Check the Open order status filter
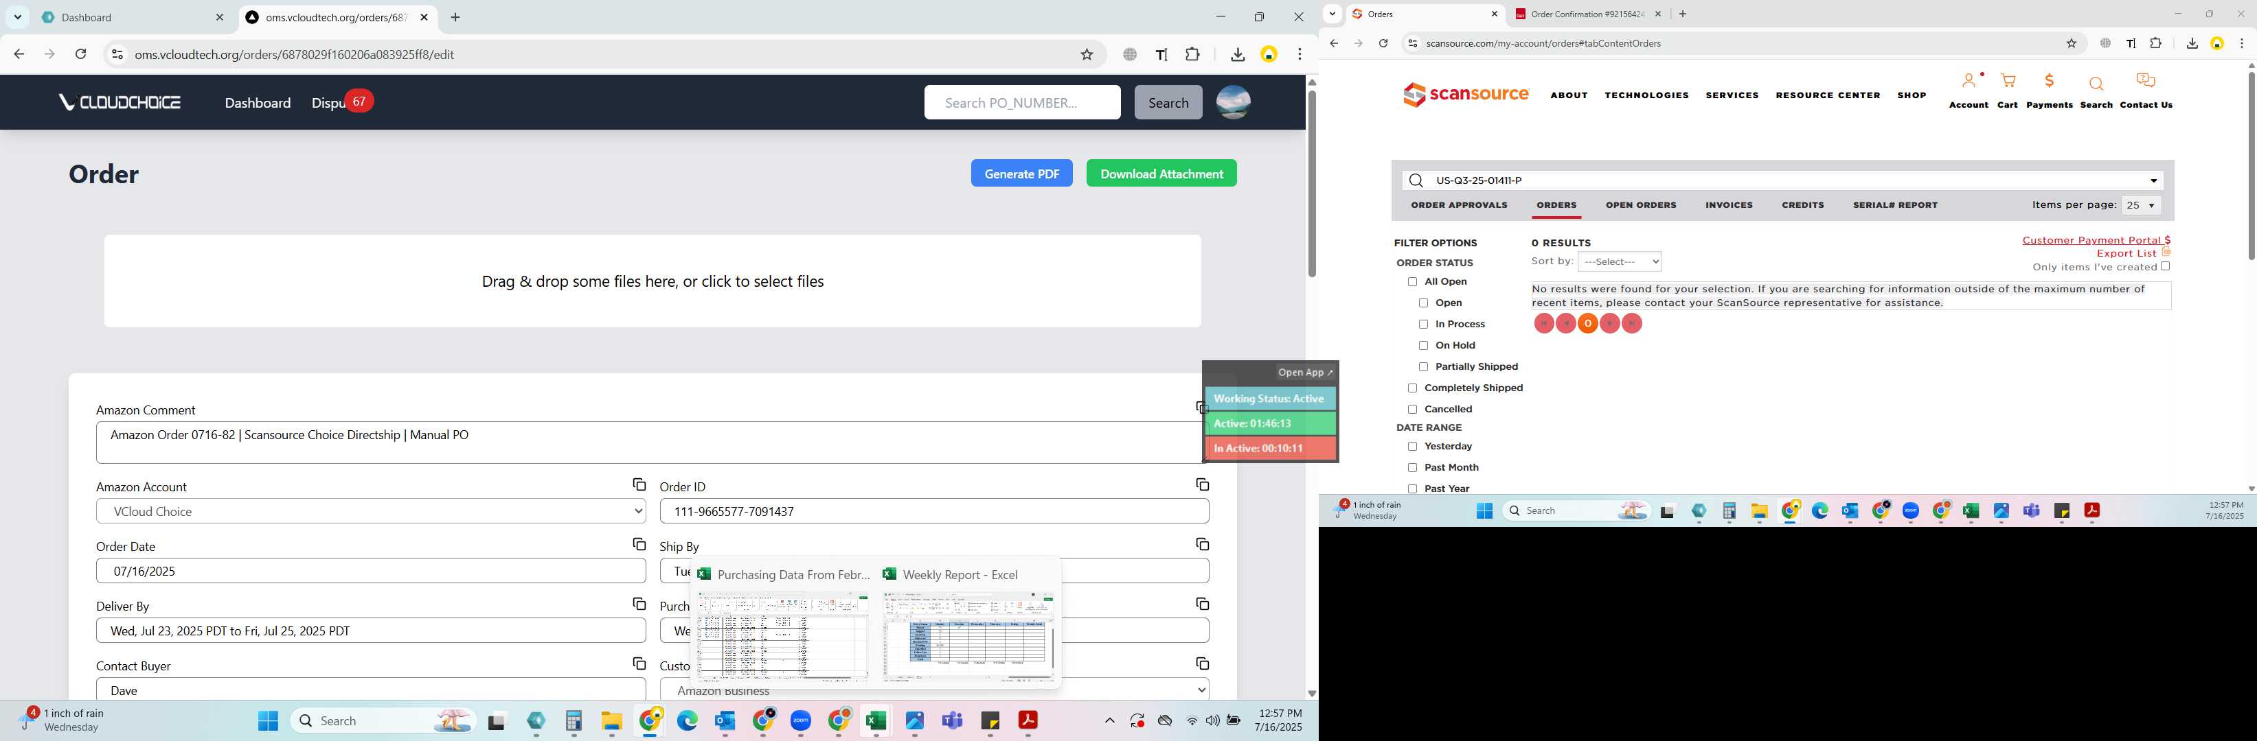Image resolution: width=2257 pixels, height=741 pixels. (1423, 303)
